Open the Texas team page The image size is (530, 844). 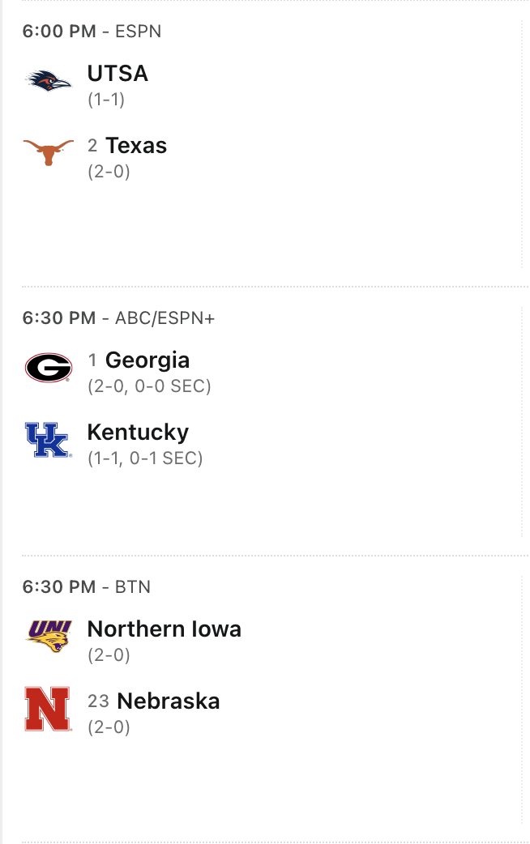(x=136, y=146)
